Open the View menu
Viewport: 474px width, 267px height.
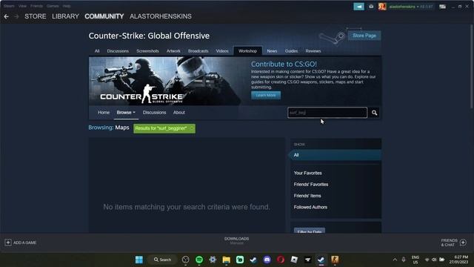(22, 6)
